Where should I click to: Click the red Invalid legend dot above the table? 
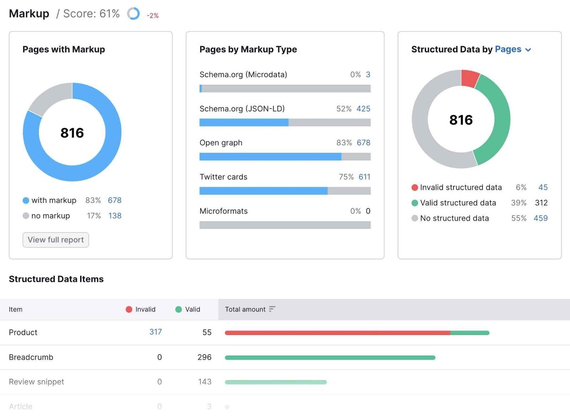(x=129, y=309)
